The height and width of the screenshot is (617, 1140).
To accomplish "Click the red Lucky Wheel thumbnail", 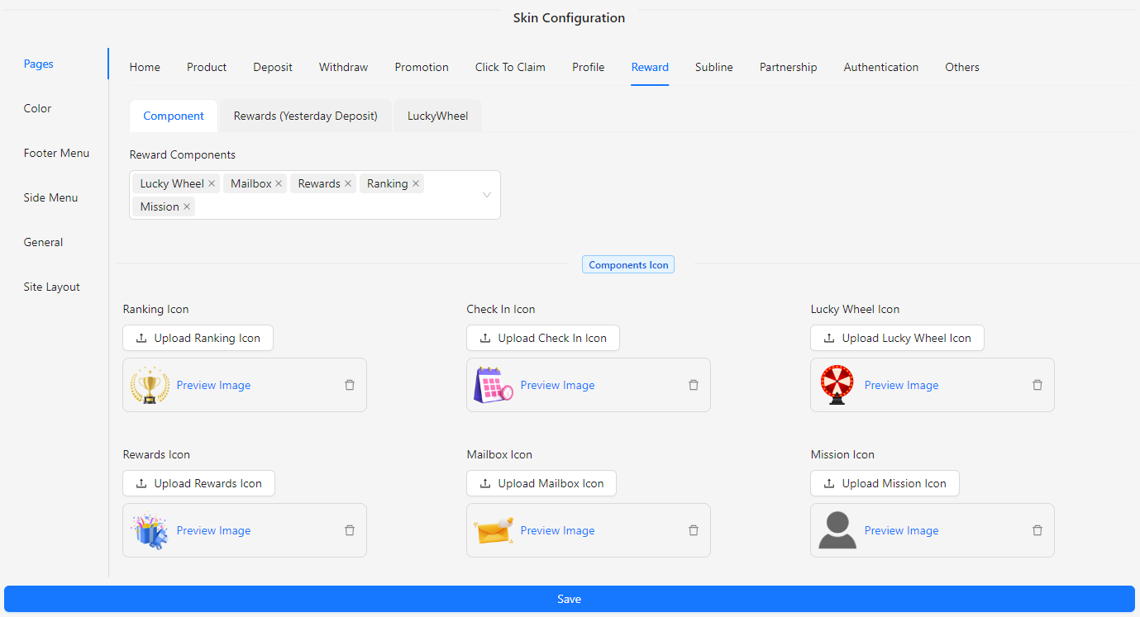I will [x=837, y=385].
